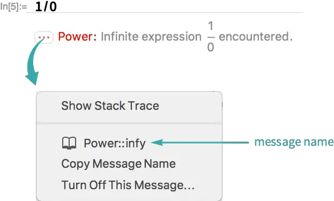Click the horizontal teal arrow pointing to Power::infy
This screenshot has width=334, height=201.
(x=200, y=143)
